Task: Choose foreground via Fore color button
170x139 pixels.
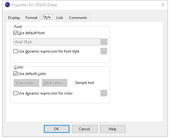Action: [x=26, y=83]
